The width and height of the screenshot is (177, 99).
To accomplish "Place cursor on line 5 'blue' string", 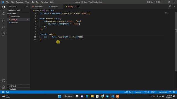I will pos(76,24).
